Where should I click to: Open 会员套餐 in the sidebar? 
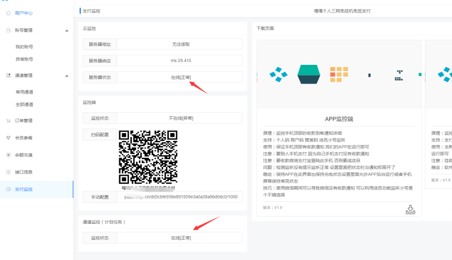[x=24, y=138]
